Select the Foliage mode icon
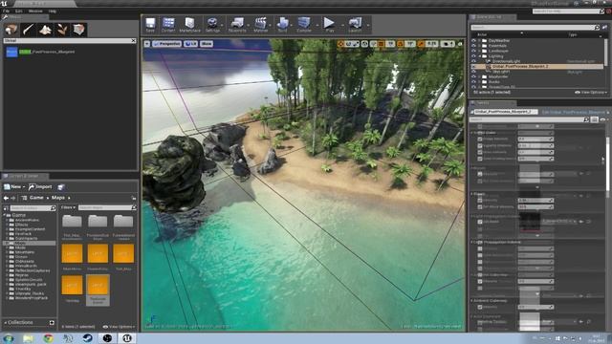The height and width of the screenshot is (344, 612). pos(62,30)
